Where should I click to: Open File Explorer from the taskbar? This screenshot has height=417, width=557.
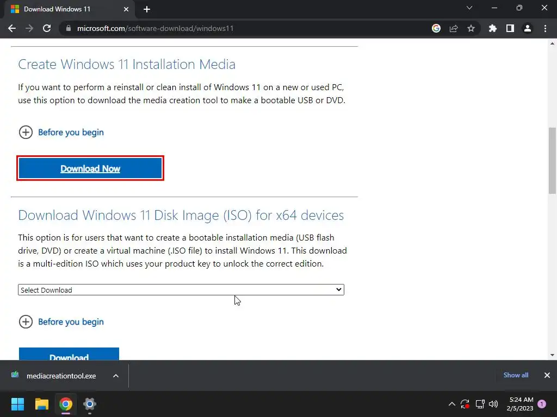tap(41, 404)
